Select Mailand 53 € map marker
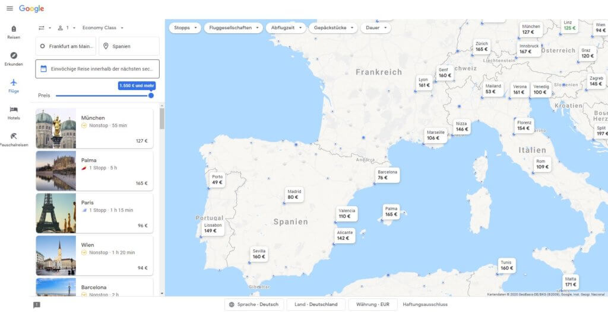 pyautogui.click(x=493, y=89)
